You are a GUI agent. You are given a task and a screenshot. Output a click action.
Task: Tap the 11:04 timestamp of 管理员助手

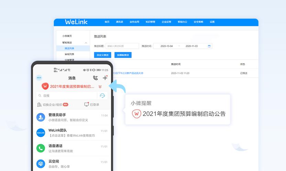coord(104,116)
